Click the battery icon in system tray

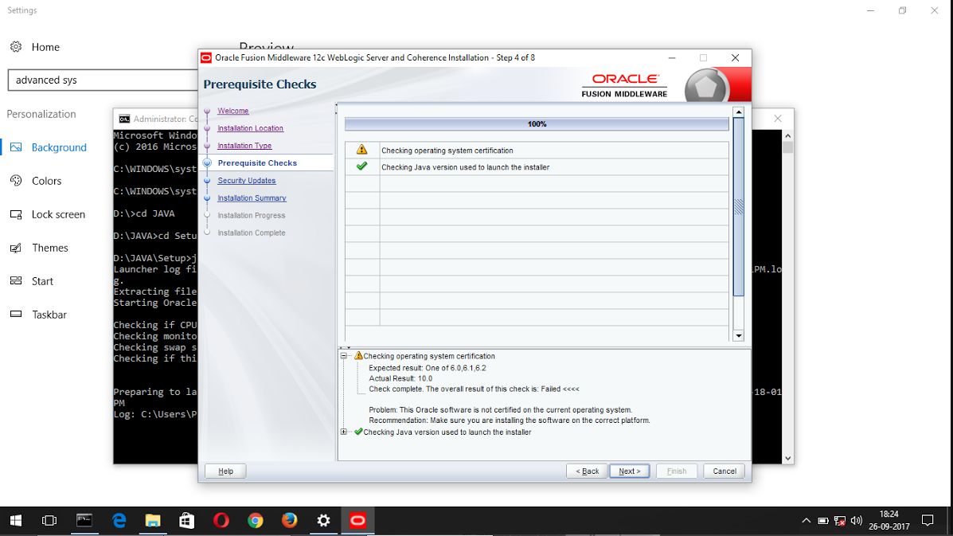823,521
